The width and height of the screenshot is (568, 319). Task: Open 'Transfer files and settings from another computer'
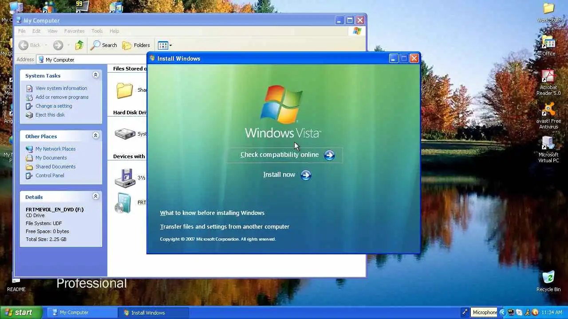click(225, 226)
